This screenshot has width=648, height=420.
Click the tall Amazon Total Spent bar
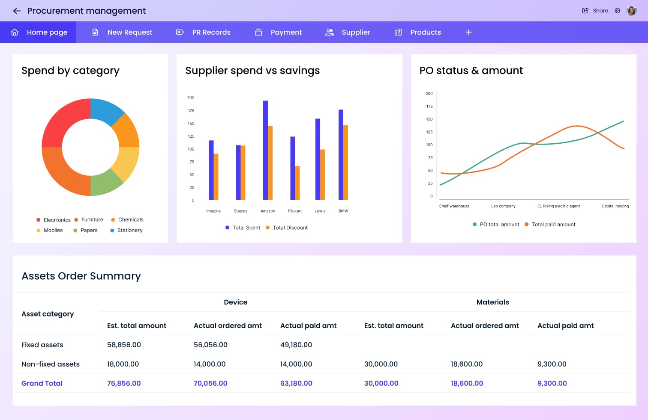265,150
